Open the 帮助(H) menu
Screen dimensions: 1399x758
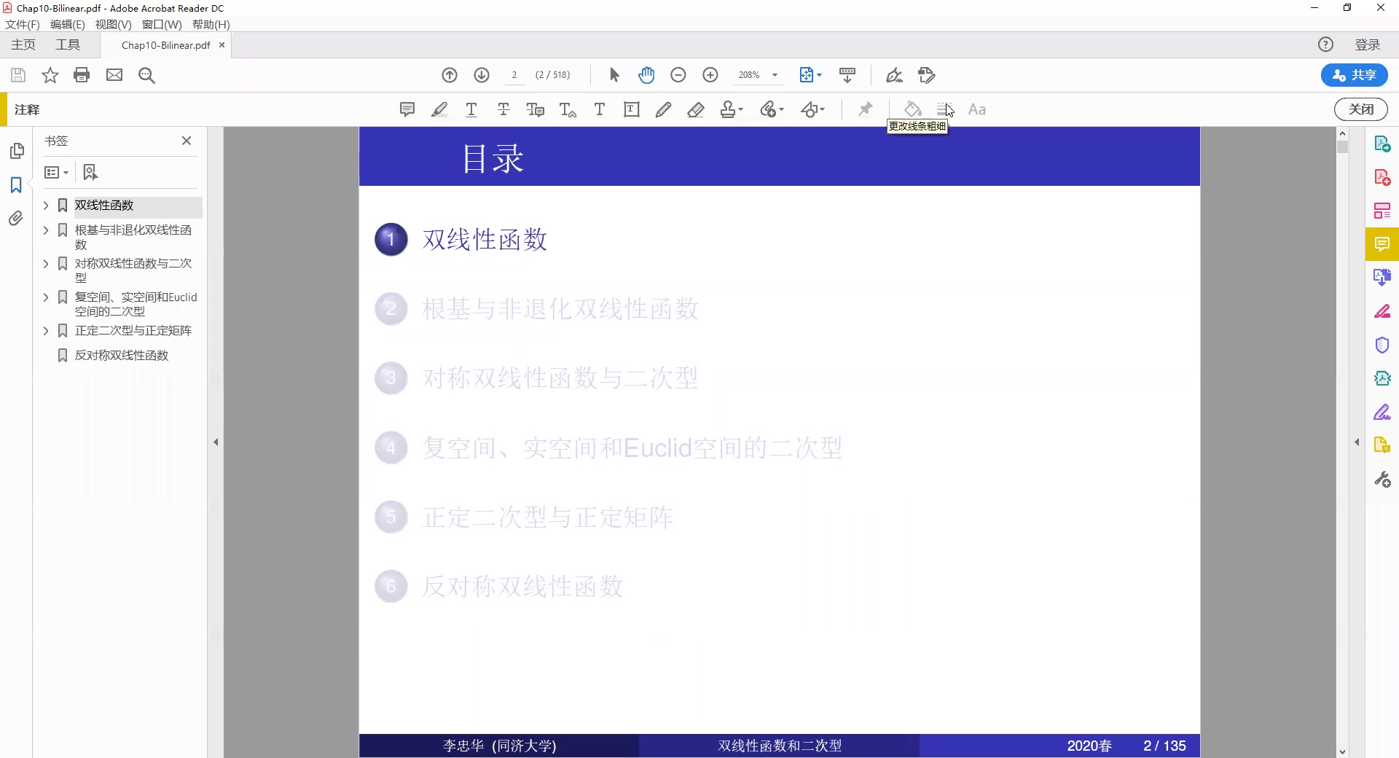[211, 24]
